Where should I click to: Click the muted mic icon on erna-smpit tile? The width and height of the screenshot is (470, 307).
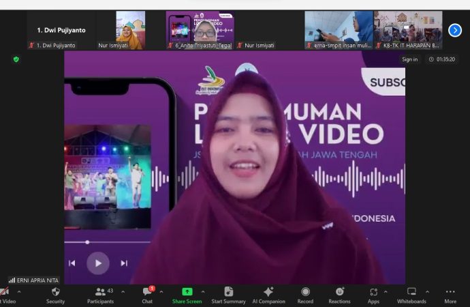309,45
